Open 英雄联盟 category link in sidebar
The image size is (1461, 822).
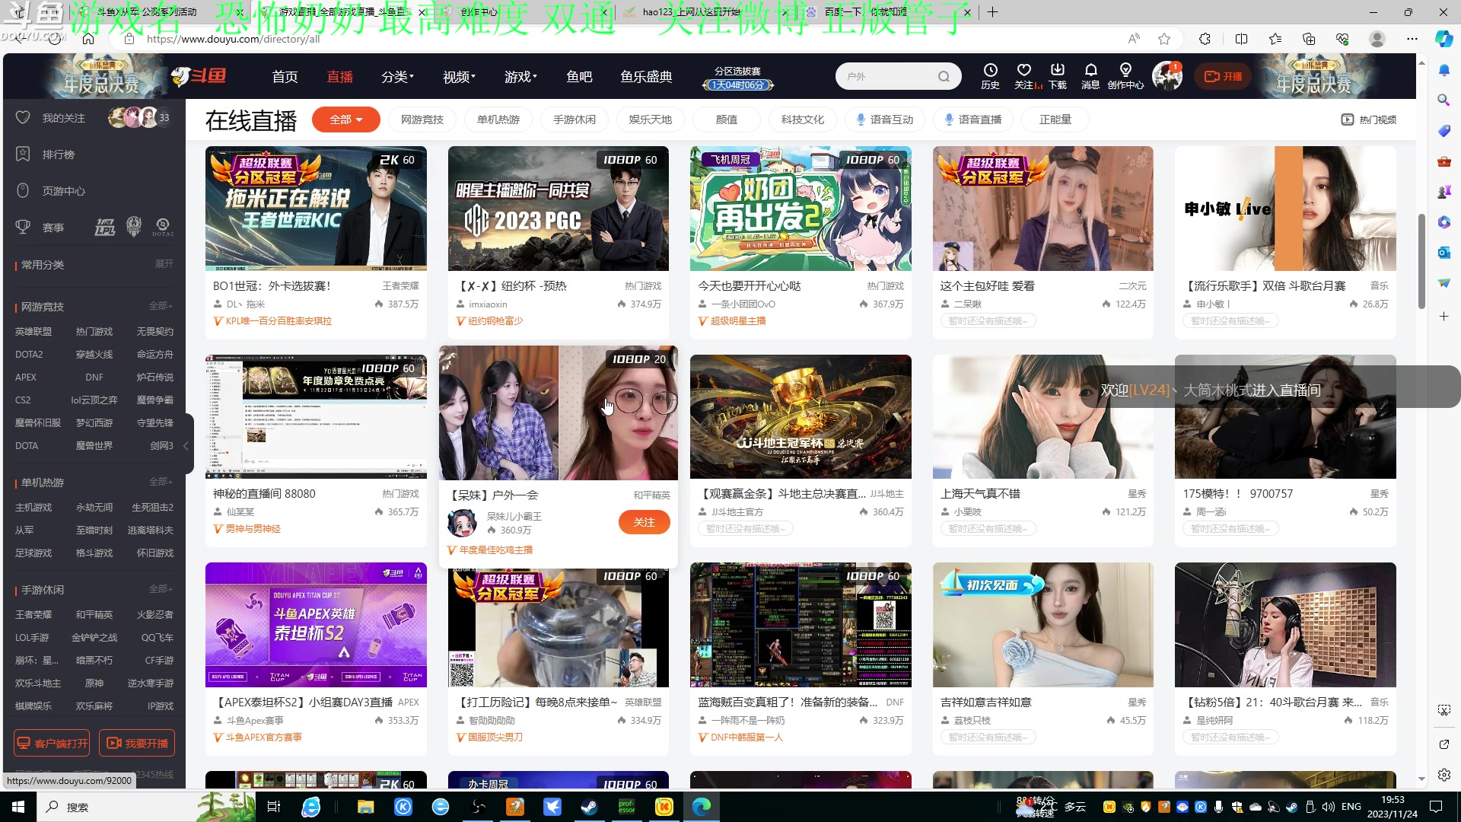click(x=33, y=332)
